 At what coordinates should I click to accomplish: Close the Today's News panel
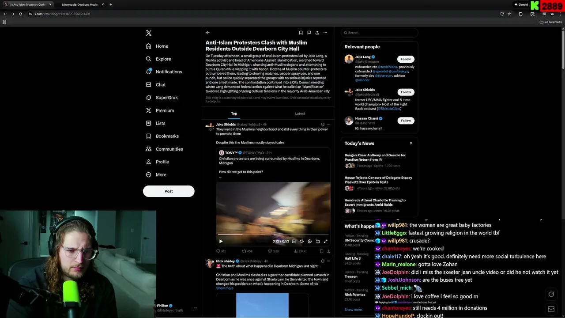(x=411, y=143)
